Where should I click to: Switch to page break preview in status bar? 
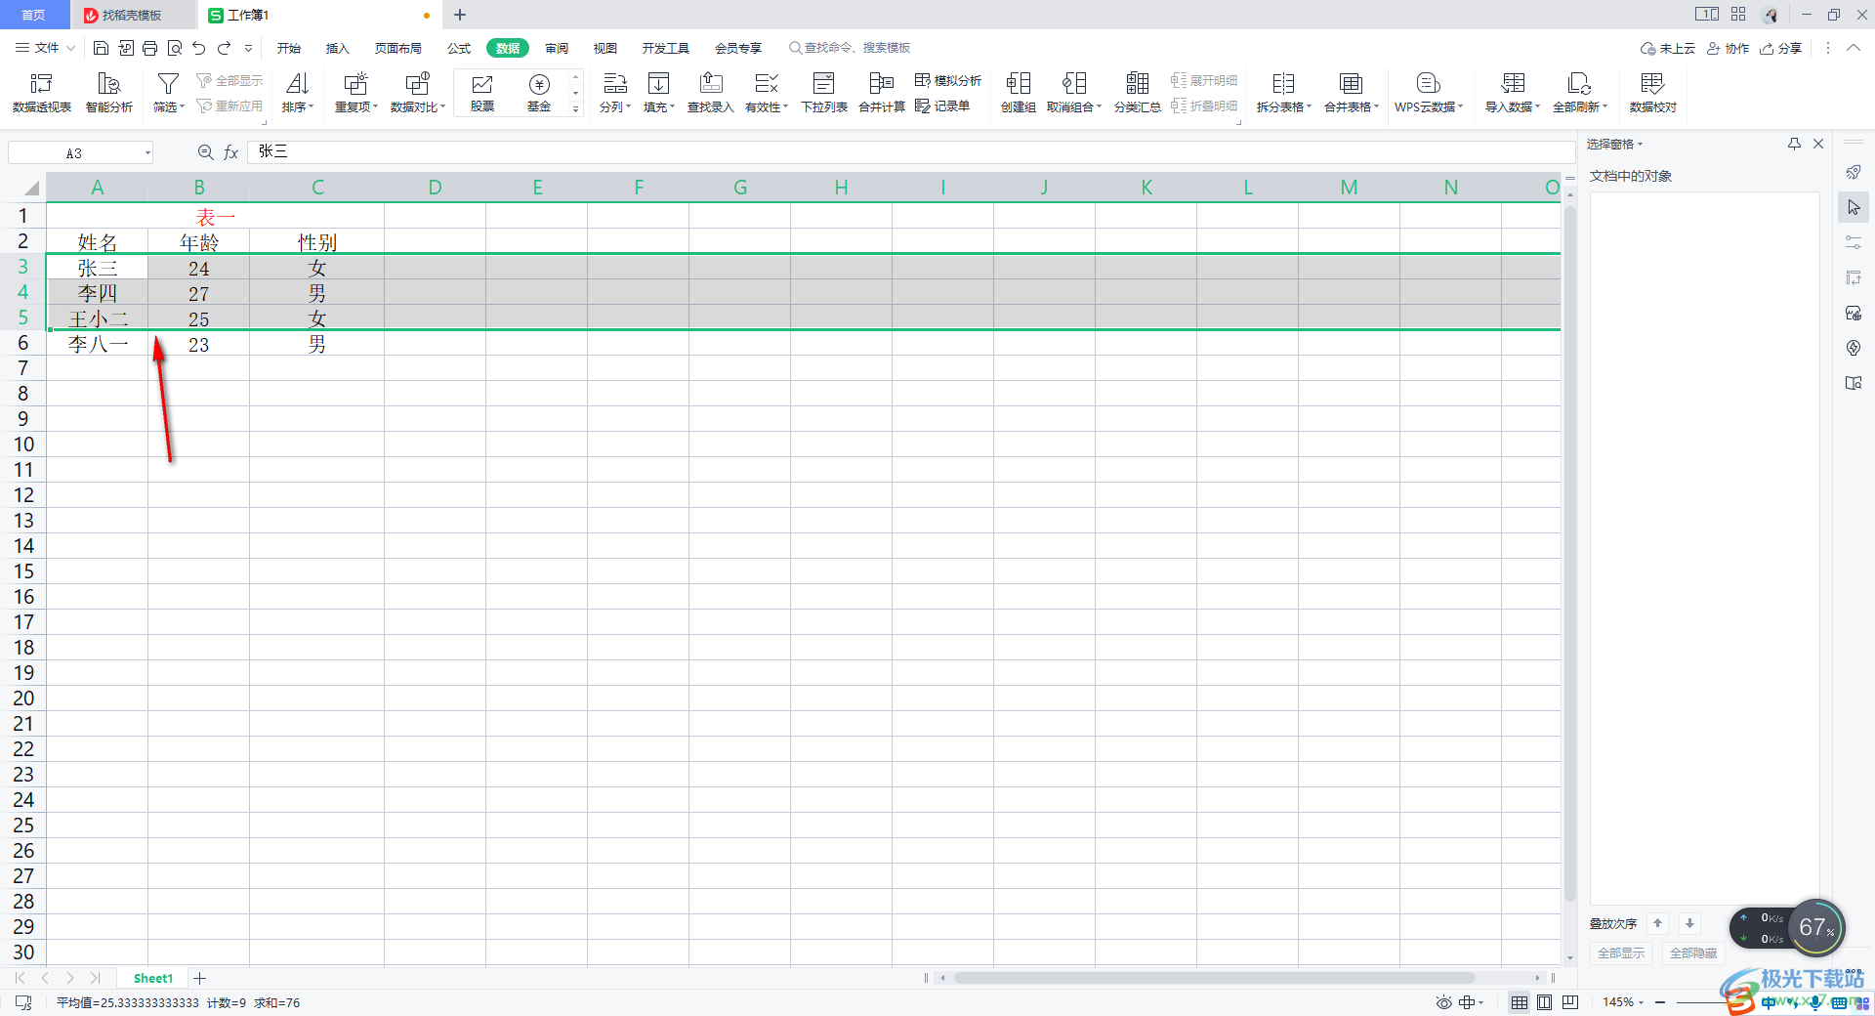pyautogui.click(x=1570, y=1002)
